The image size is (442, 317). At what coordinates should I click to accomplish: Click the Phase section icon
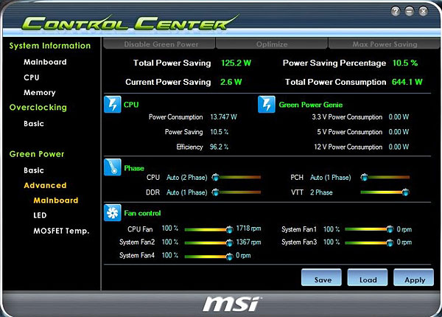point(113,167)
